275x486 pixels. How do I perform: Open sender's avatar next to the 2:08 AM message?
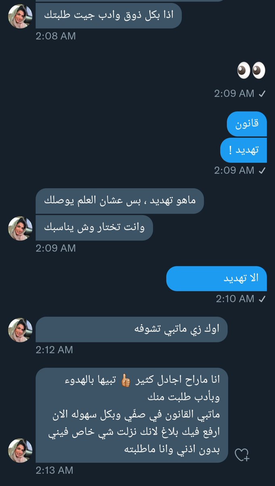(x=20, y=17)
